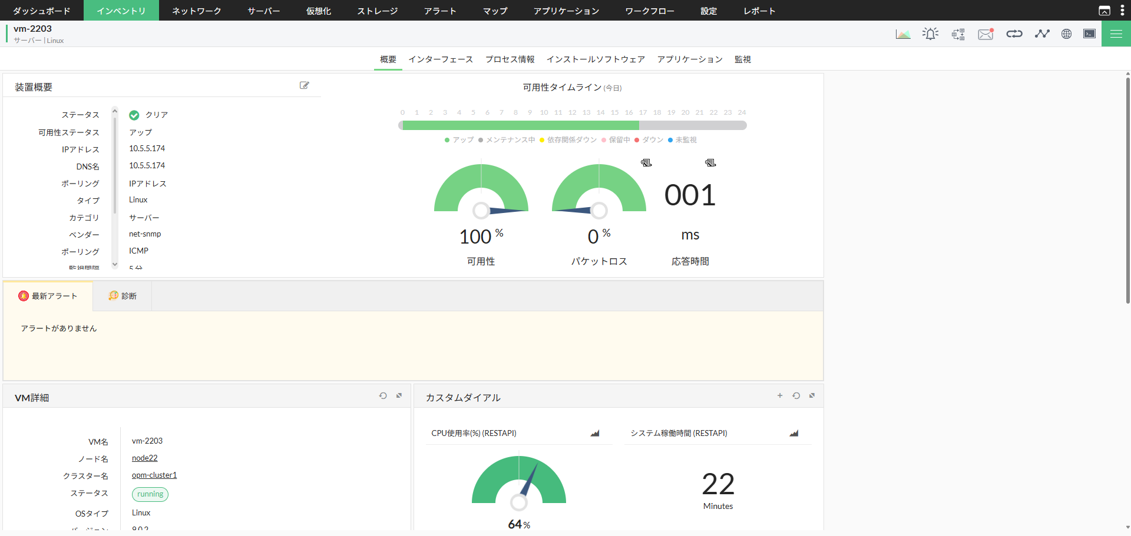Image resolution: width=1131 pixels, height=536 pixels.
Task: Click the 001 ms response time value
Action: pyautogui.click(x=690, y=195)
